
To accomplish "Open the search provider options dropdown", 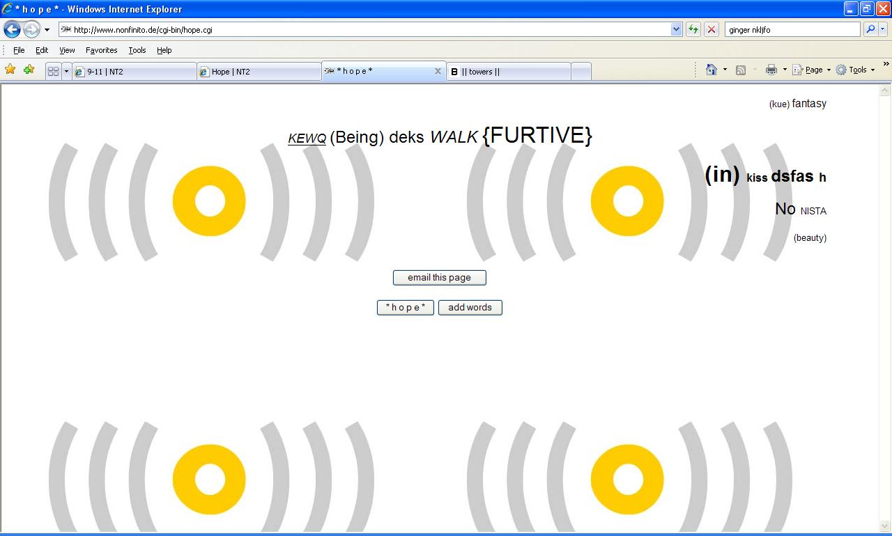I will tap(883, 29).
